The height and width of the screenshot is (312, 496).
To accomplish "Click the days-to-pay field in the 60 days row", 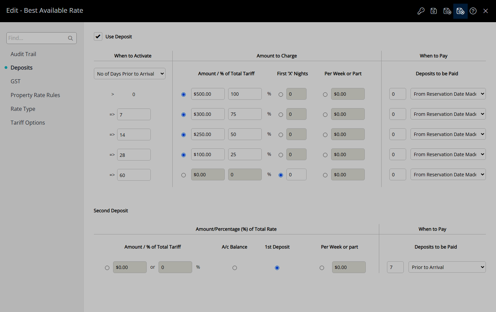I will (398, 174).
